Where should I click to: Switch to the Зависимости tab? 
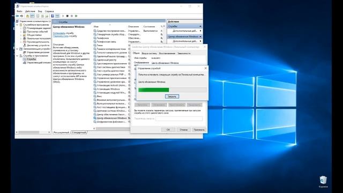(184, 54)
